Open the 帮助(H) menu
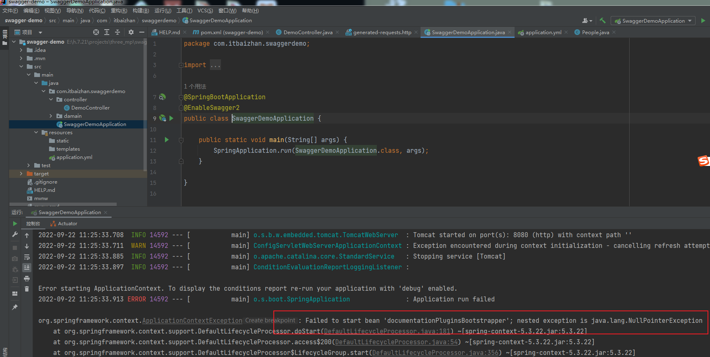710x357 pixels. point(250,10)
